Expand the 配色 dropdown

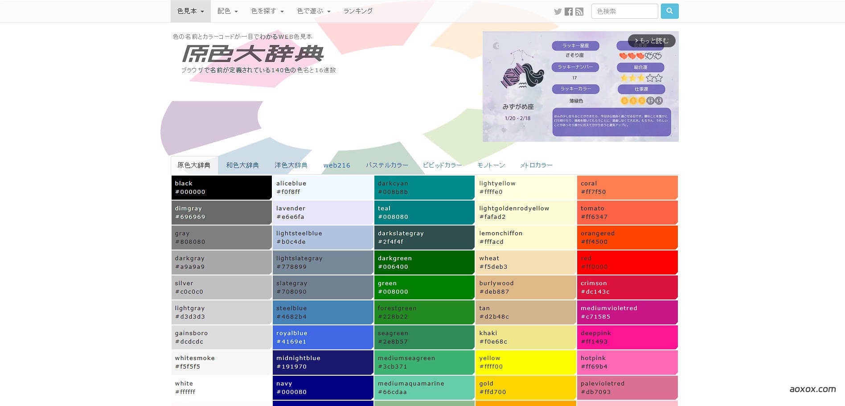click(x=227, y=11)
